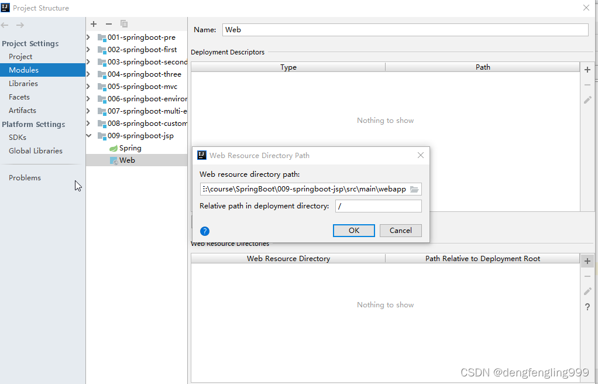Screen dimensions: 598x384
Task: Click the Remove module minus icon
Action: pos(108,24)
